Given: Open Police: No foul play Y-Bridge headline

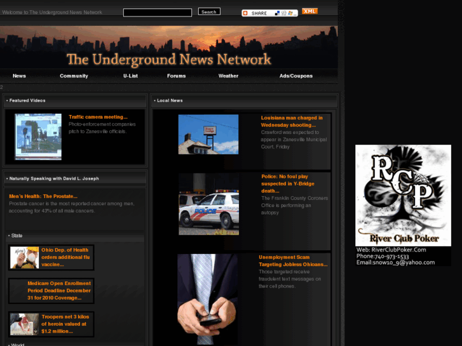Looking at the screenshot, I should 288,183.
